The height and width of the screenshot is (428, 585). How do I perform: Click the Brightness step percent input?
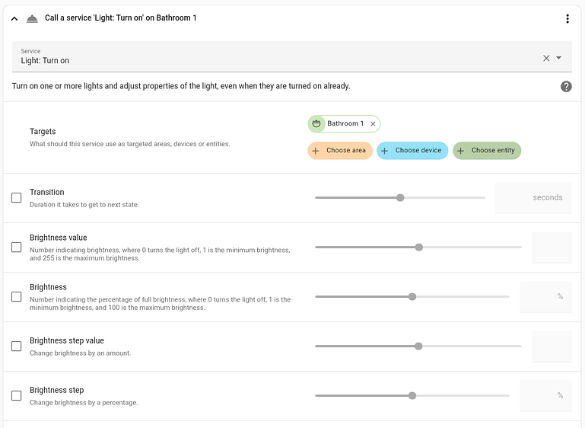click(545, 396)
